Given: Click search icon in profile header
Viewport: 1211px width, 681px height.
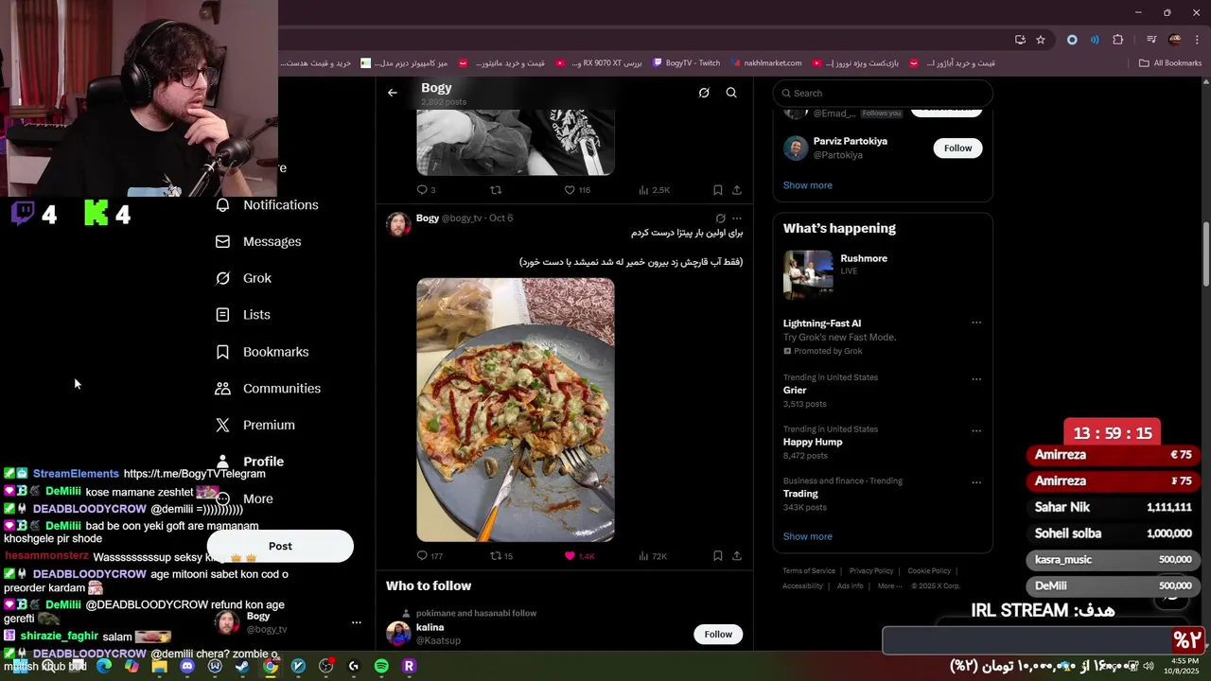Looking at the screenshot, I should (x=731, y=93).
